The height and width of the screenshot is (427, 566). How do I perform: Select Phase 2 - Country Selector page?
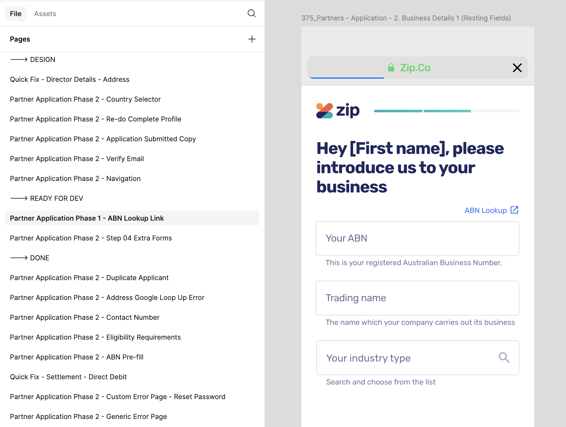coord(85,99)
